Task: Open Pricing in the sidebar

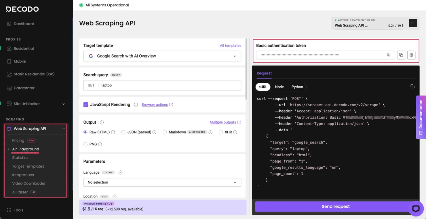Action: pyautogui.click(x=18, y=140)
